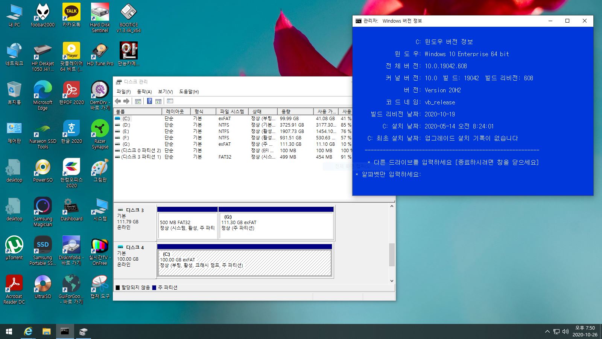Click scroll-down arrow of disk graphic pane
Viewport: 602px width, 339px height.
(x=392, y=281)
